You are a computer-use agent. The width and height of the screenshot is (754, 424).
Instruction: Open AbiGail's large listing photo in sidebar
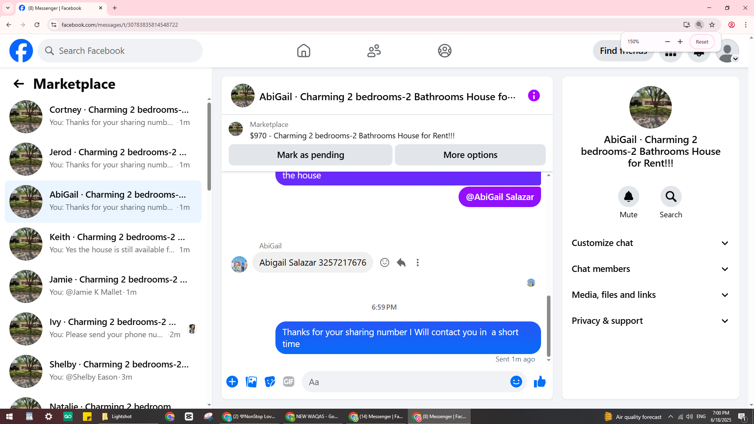pyautogui.click(x=651, y=107)
